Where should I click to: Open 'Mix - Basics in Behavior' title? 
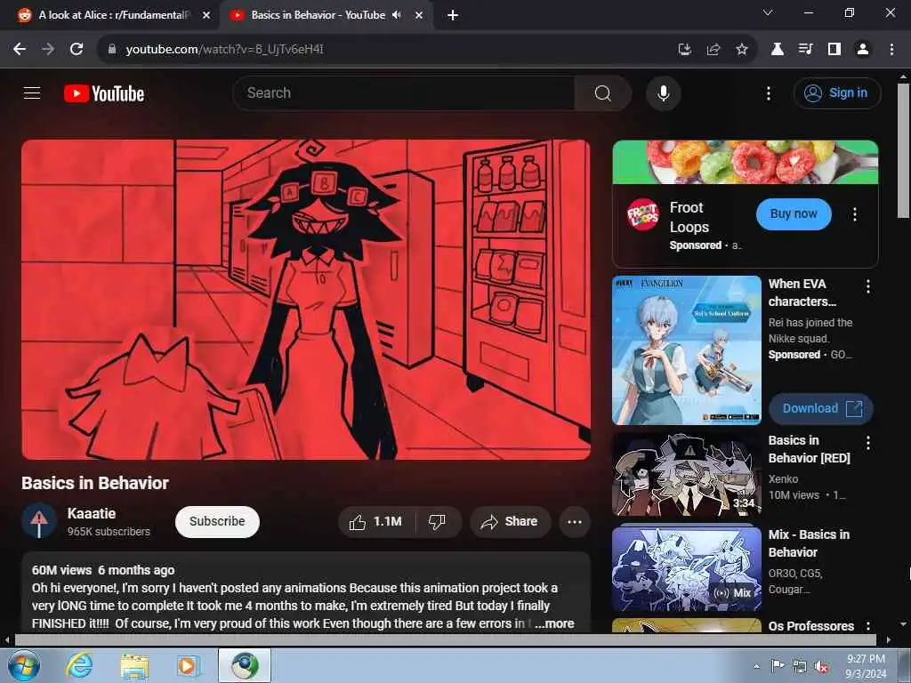tap(809, 543)
